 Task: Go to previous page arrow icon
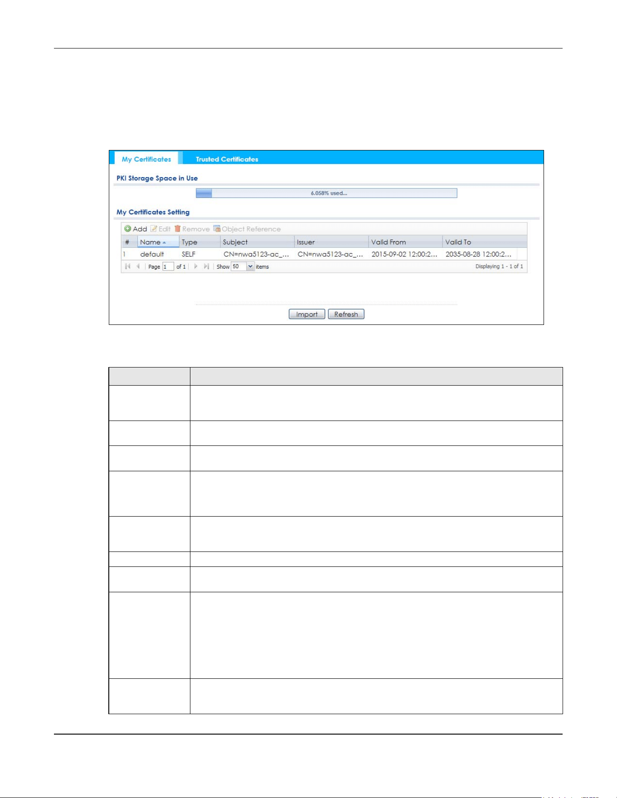(x=138, y=266)
